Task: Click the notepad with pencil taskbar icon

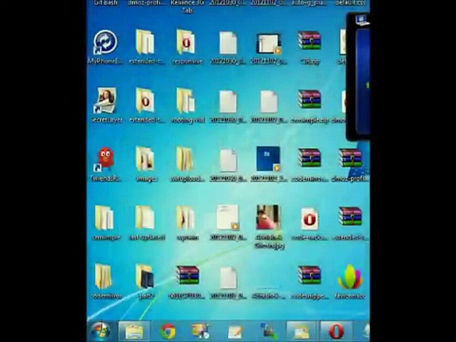Action: click(x=235, y=332)
